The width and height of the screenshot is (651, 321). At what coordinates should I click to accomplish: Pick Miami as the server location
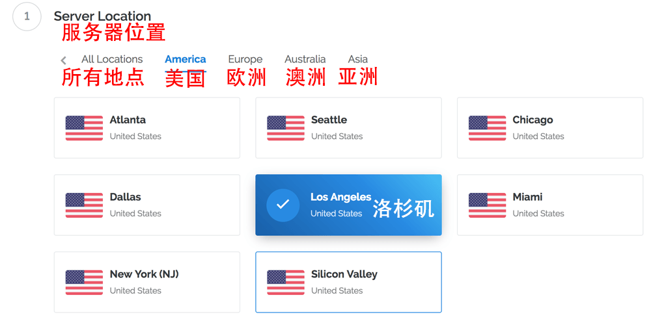click(549, 205)
